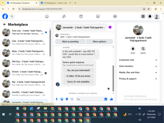The image size is (164, 123).
Task: Show hidden system tray icons chevron
Action: coord(136,114)
